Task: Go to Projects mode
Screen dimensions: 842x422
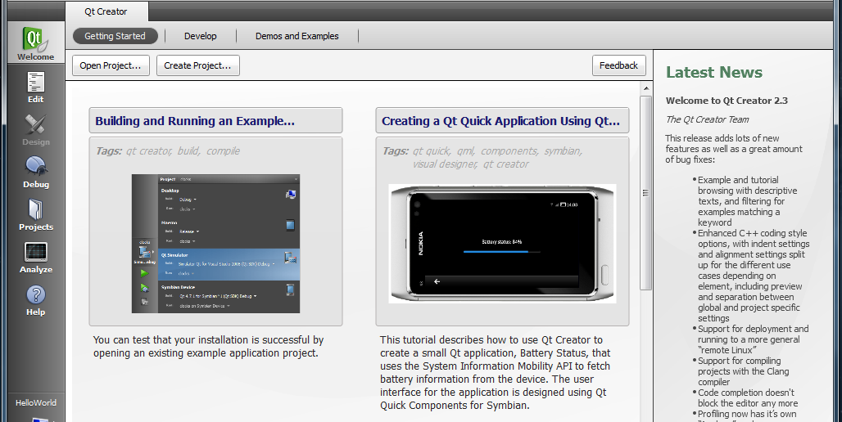Action: [35, 214]
